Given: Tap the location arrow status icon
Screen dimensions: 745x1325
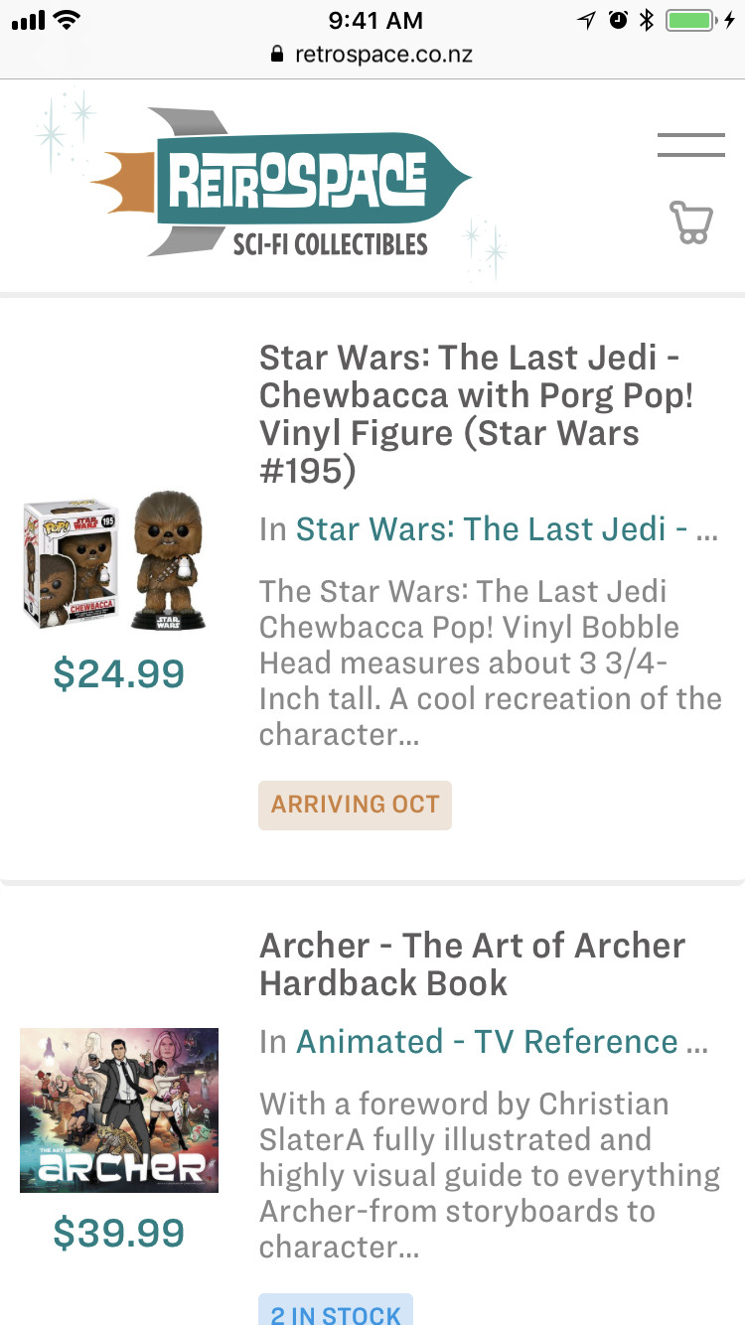Looking at the screenshot, I should pos(587,20).
